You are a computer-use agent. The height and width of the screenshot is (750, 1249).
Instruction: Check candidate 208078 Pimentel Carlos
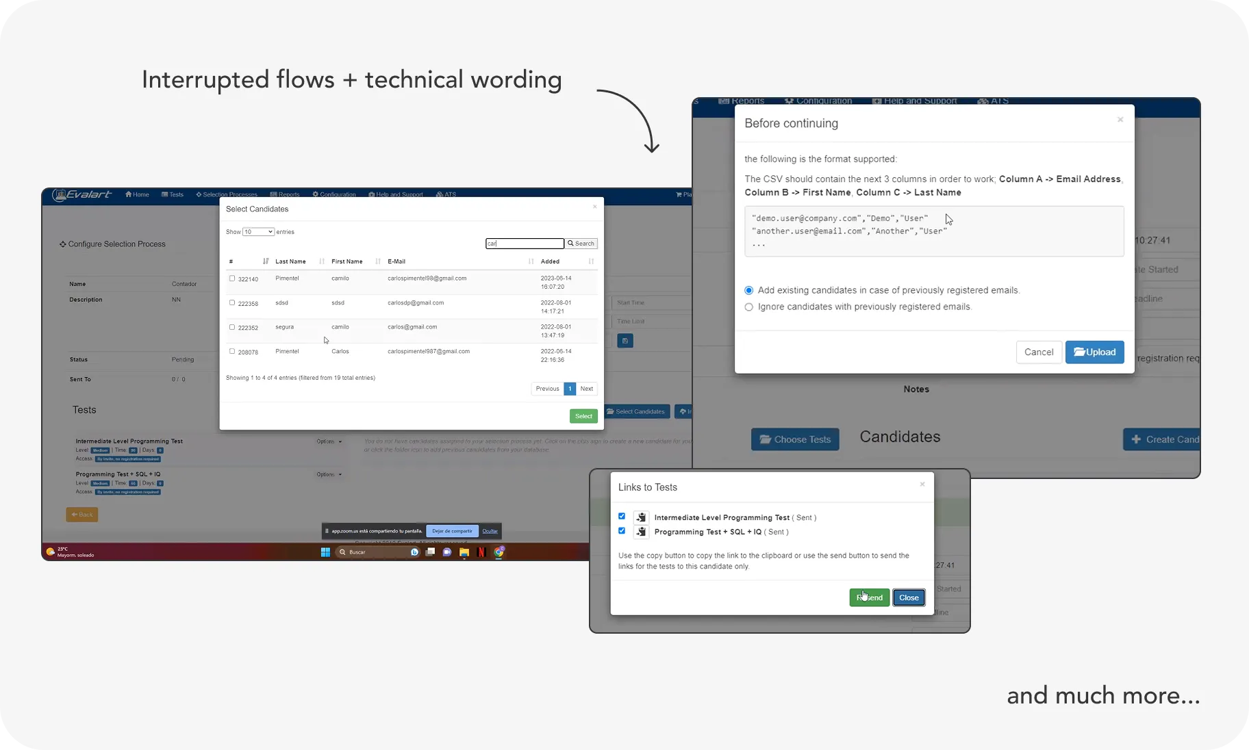pyautogui.click(x=232, y=351)
